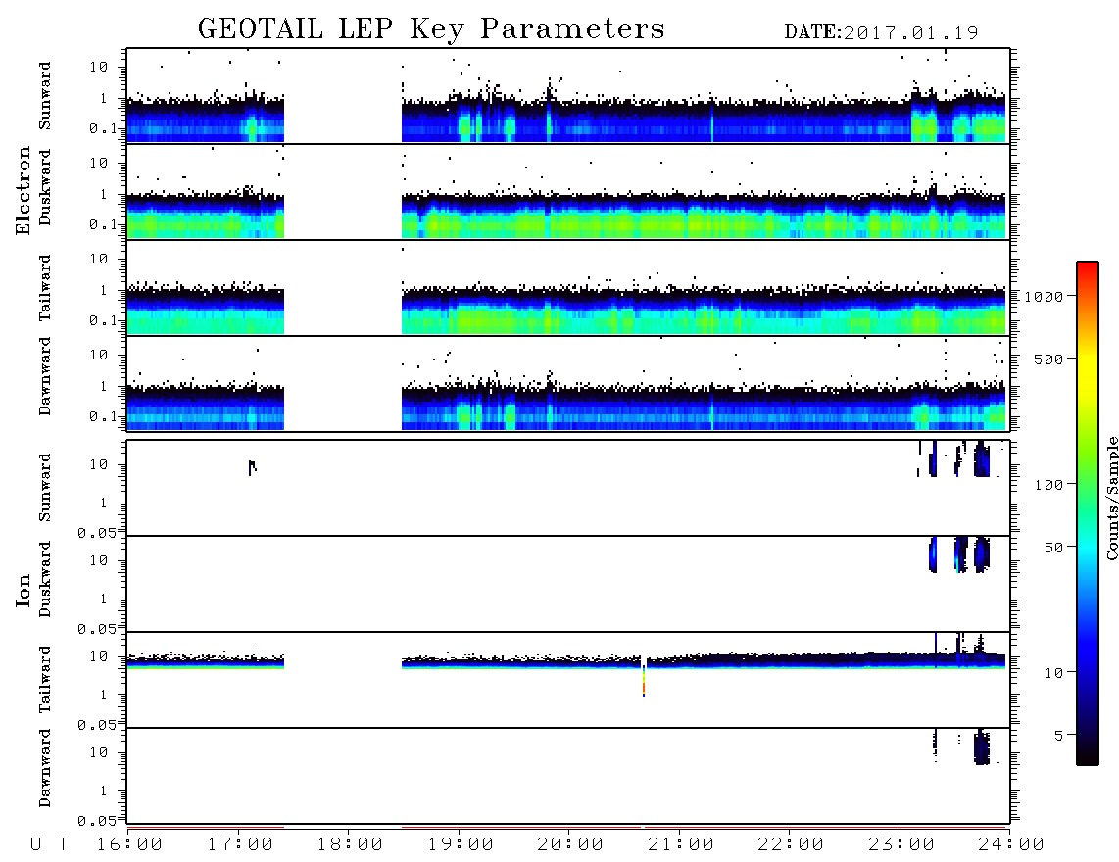The image size is (1119, 862).
Task: Click the 22:00 time tick label
Action: 792,845
